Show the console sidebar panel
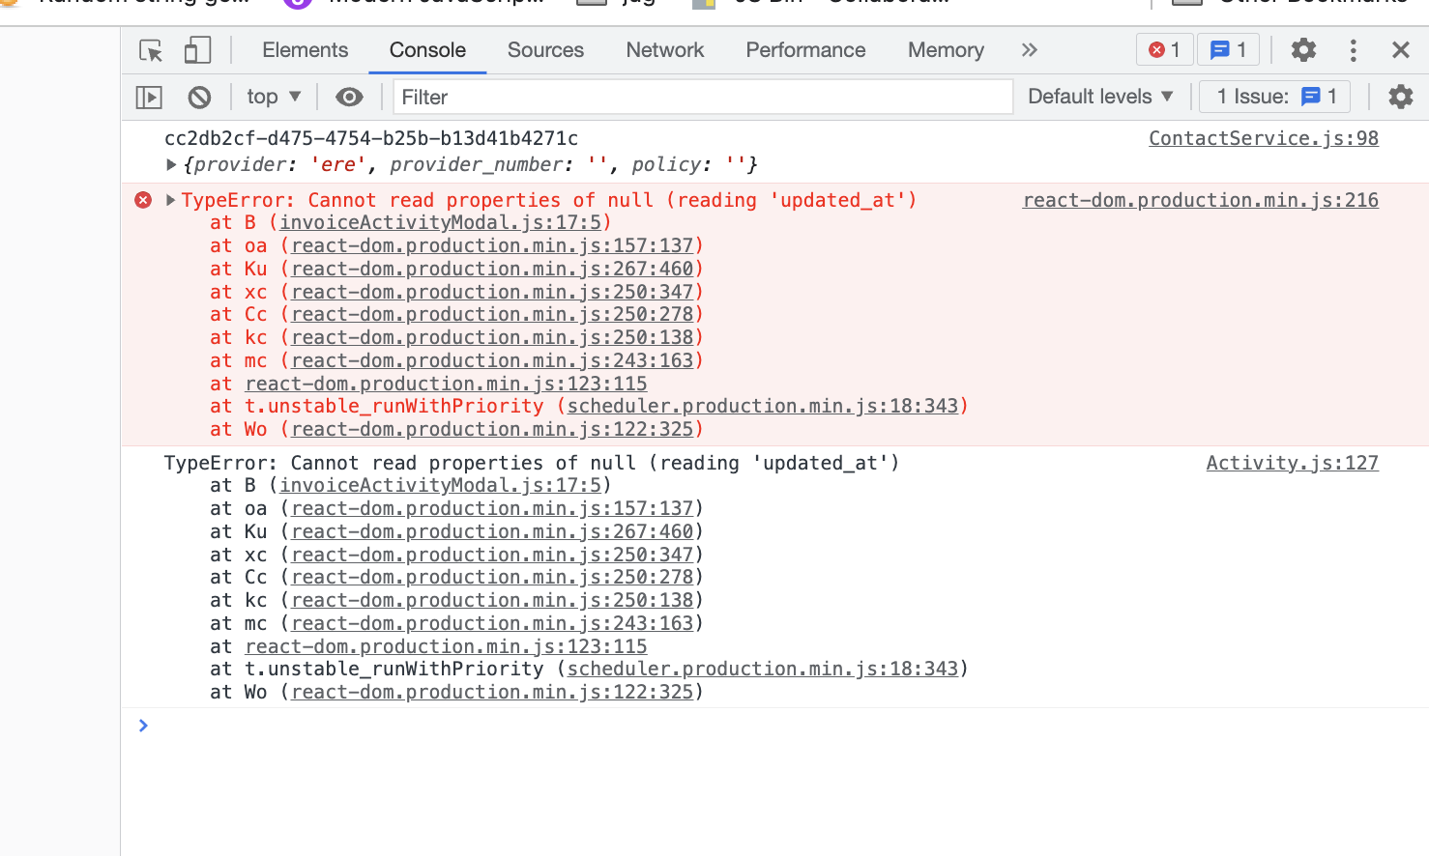This screenshot has width=1429, height=856. 149,97
